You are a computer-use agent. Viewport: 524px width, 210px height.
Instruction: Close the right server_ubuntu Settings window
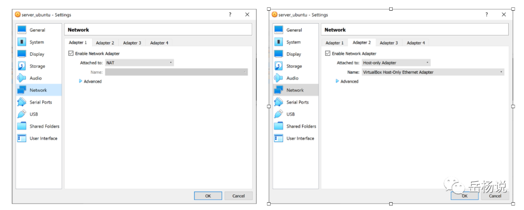pyautogui.click(x=504, y=15)
